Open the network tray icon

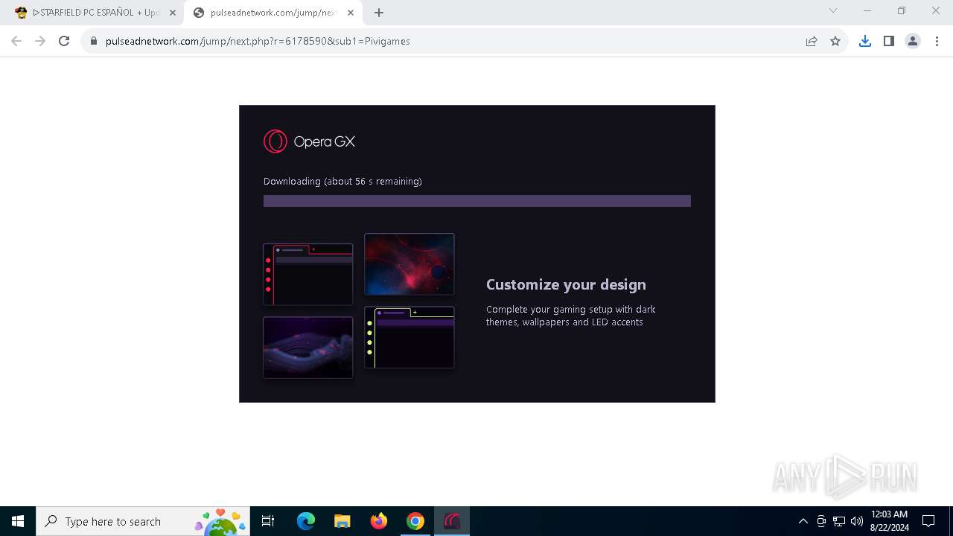coord(839,521)
